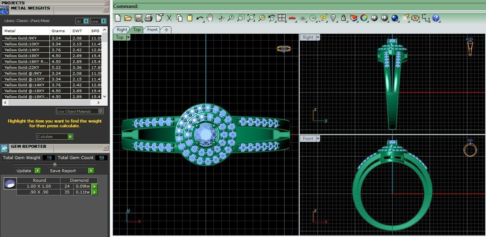Click the Total Gem Count value 59
The image size is (486, 237).
point(101,158)
